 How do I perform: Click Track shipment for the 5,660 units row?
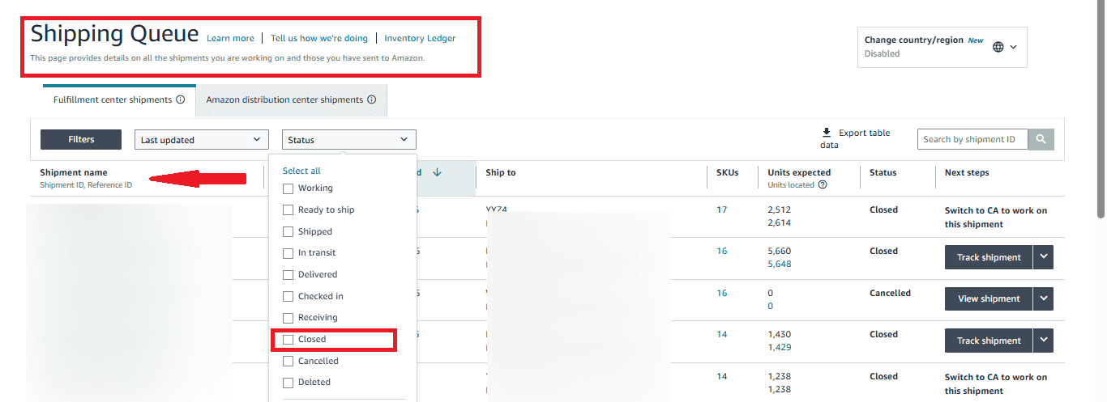989,257
